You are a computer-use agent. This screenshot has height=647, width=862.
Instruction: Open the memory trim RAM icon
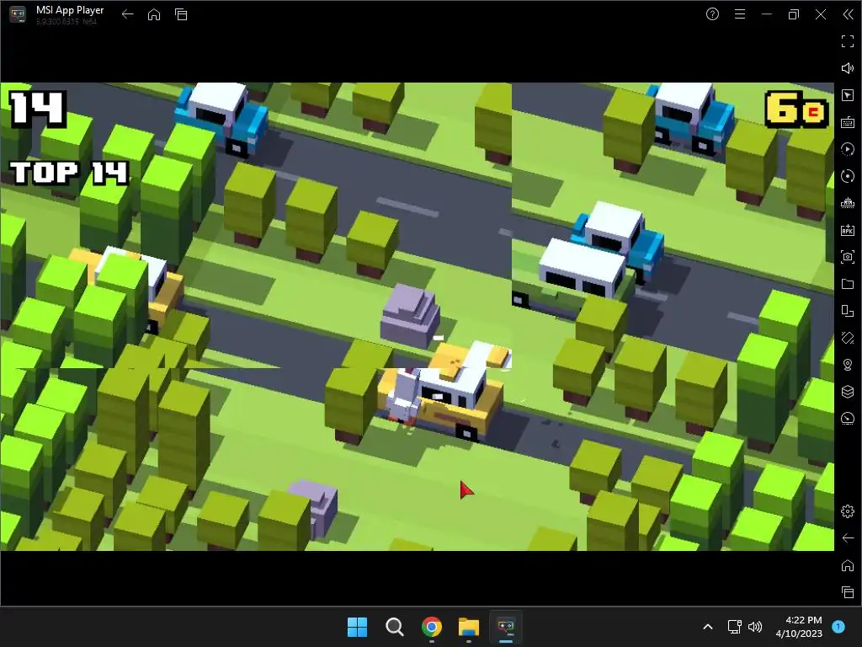tap(847, 203)
